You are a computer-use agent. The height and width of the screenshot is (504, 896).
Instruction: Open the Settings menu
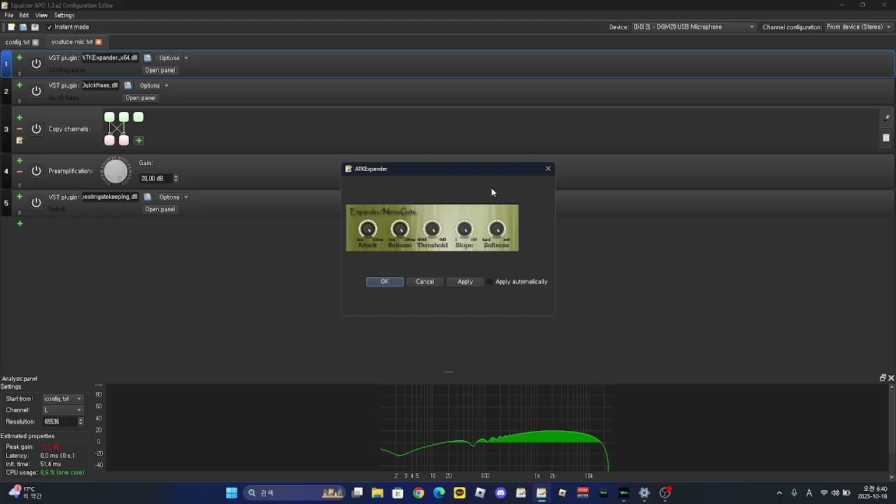tap(64, 15)
